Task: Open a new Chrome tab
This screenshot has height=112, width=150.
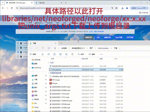Action: pos(66,3)
